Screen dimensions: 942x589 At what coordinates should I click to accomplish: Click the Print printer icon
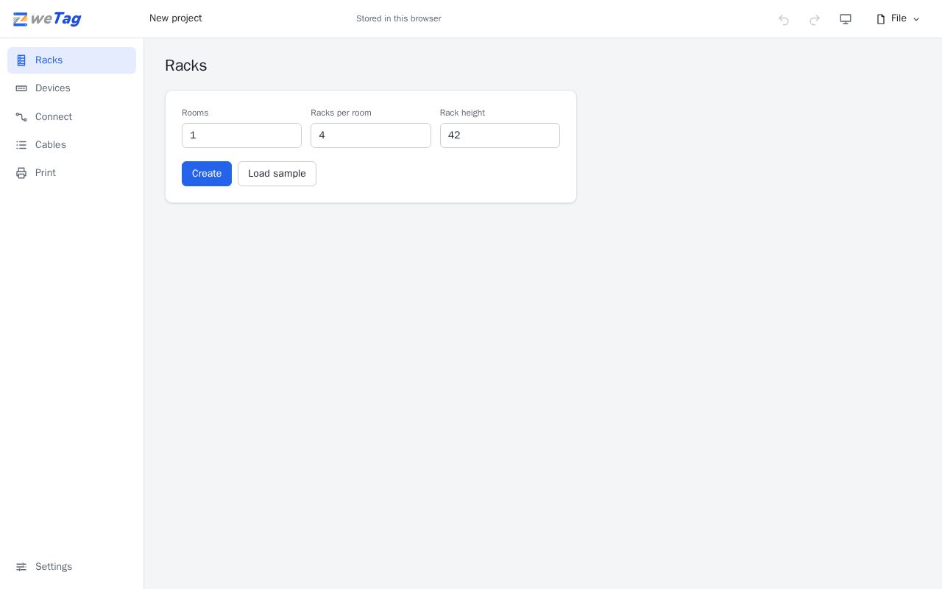pos(21,173)
